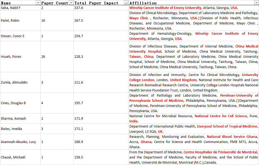Click the name cell Saba, Nabil F
Screen dimensions: 259x165
click(20, 8)
